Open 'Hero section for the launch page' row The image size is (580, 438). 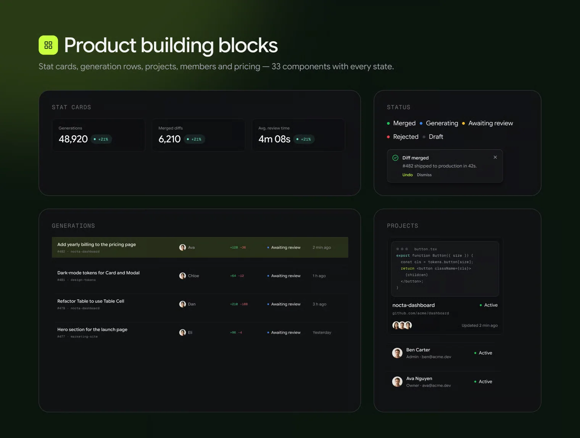point(200,332)
